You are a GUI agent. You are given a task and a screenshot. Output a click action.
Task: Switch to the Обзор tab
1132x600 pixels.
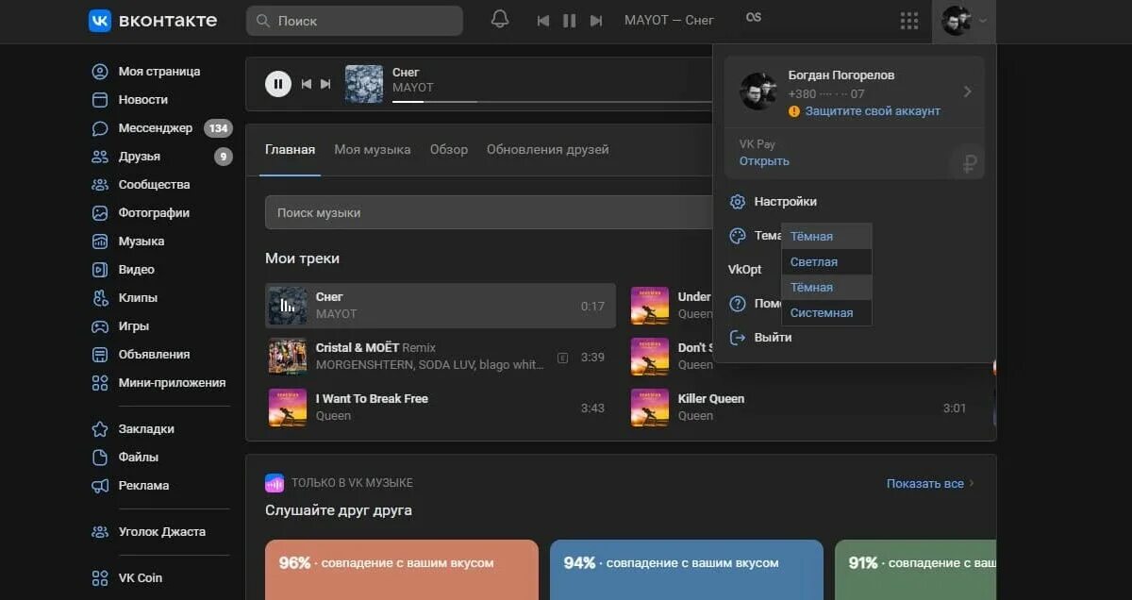(449, 150)
